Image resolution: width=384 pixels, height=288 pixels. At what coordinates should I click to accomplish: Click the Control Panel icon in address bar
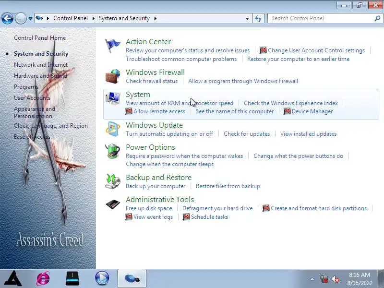pos(39,18)
